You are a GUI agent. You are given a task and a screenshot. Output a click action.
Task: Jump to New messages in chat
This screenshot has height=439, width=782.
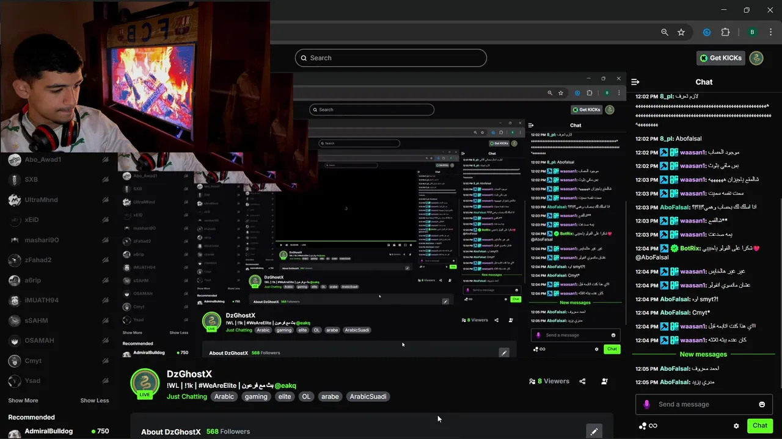click(703, 354)
